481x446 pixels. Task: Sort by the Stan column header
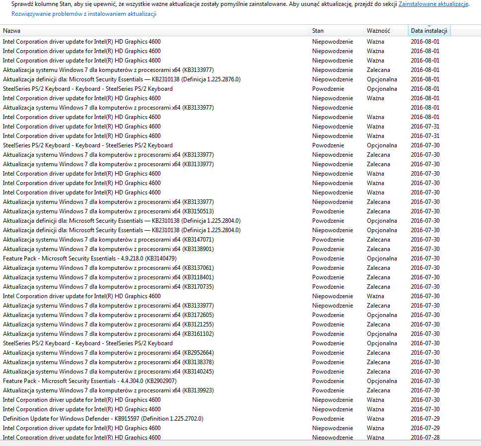(x=337, y=31)
